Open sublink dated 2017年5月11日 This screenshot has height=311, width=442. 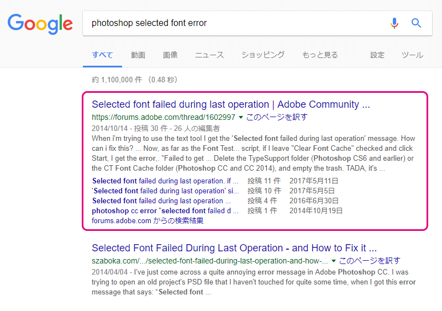tap(165, 181)
